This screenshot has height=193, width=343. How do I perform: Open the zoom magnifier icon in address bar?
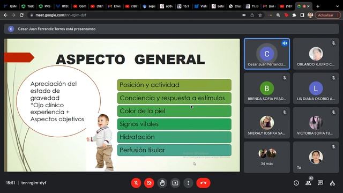pos(278,15)
